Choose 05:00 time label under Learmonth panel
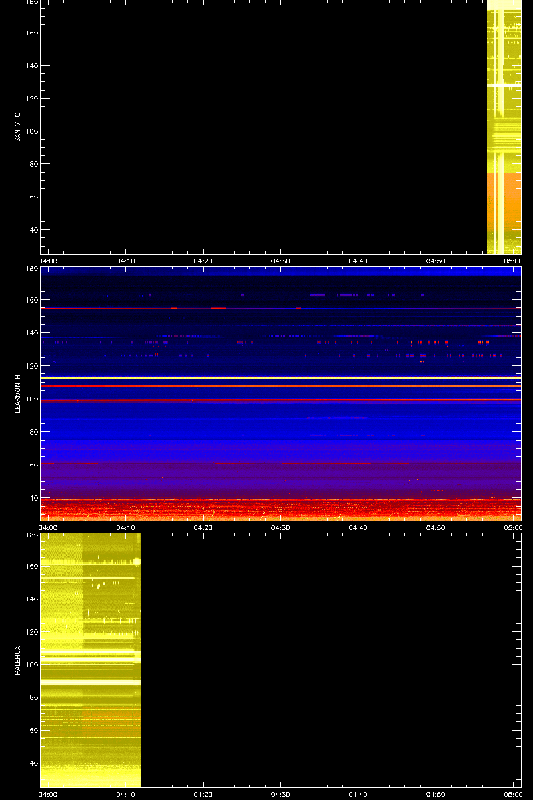Screen dimensions: 533x800 pyautogui.click(x=513, y=527)
